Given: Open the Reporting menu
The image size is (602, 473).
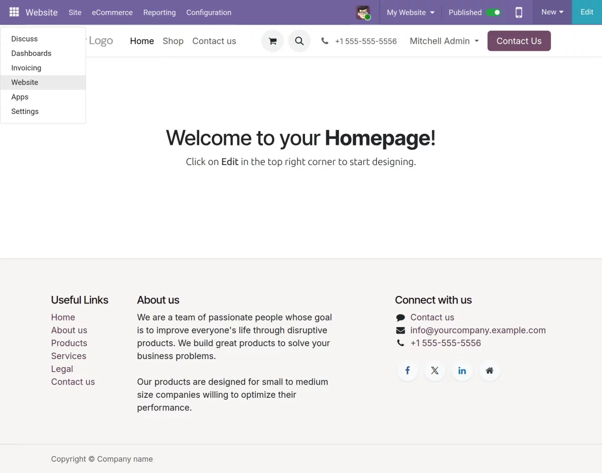Looking at the screenshot, I should tap(160, 13).
